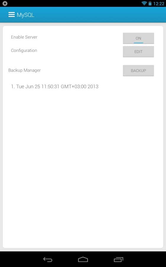The height and width of the screenshot is (267, 166).
Task: Click the MySQL title in header
Action: (25, 15)
